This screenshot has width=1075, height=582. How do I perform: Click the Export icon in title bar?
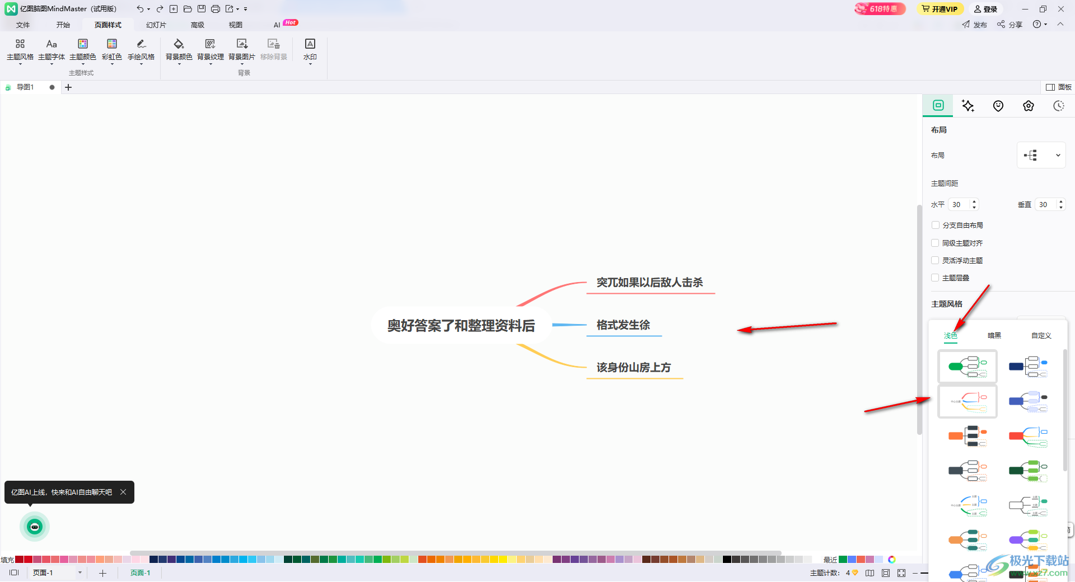click(230, 9)
